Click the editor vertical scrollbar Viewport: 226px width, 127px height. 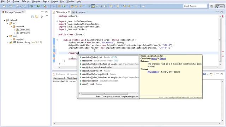pyautogui.click(x=220, y=40)
